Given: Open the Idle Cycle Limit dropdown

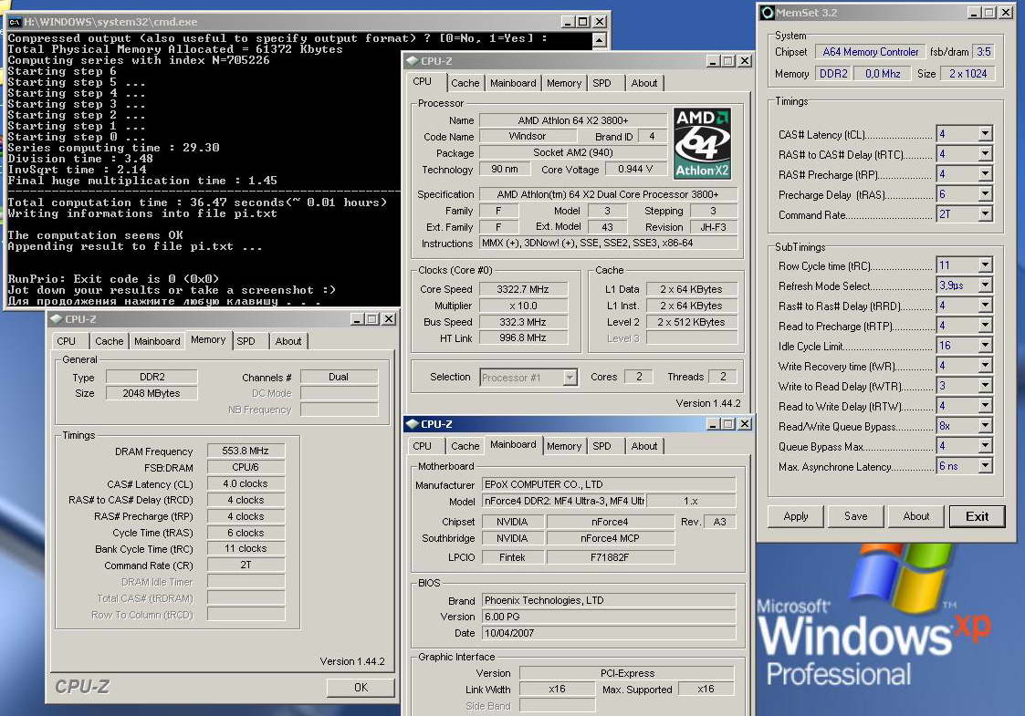Looking at the screenshot, I should click(x=985, y=346).
